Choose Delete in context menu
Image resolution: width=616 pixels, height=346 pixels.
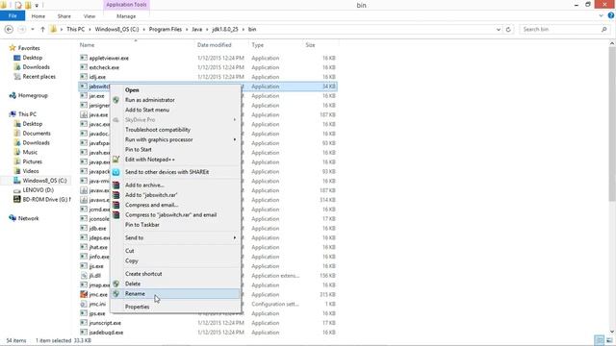tap(175, 284)
